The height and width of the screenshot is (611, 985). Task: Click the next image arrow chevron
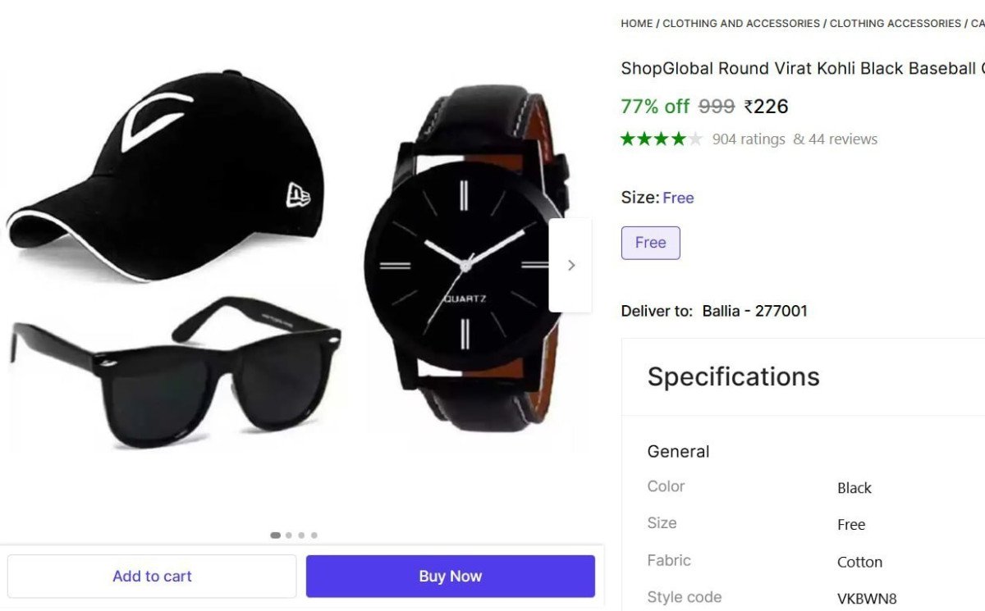[572, 265]
